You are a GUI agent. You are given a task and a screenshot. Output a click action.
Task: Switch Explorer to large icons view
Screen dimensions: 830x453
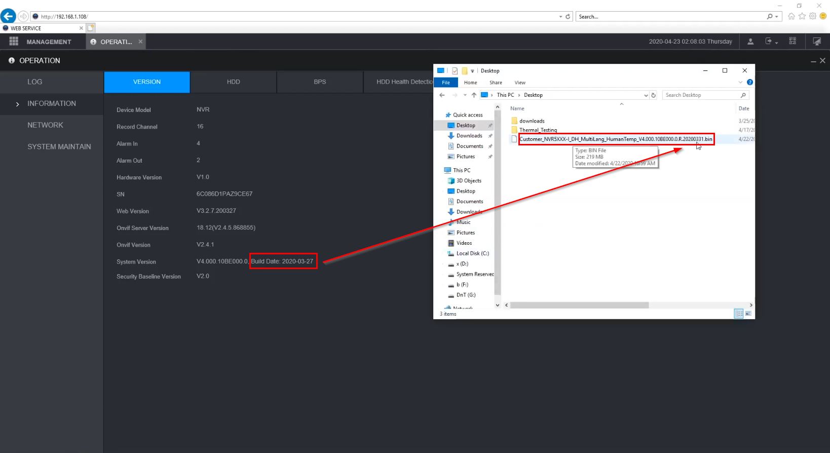click(748, 314)
